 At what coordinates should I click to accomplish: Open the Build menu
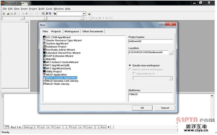pyautogui.click(x=41, y=9)
